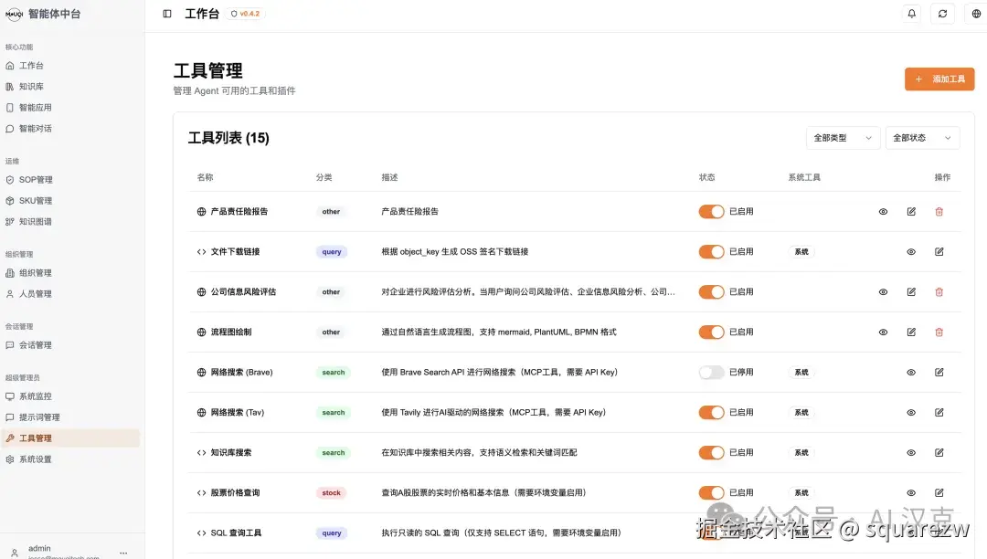Delete the 产品责任险报告 tool
The image size is (987, 559).
click(939, 212)
